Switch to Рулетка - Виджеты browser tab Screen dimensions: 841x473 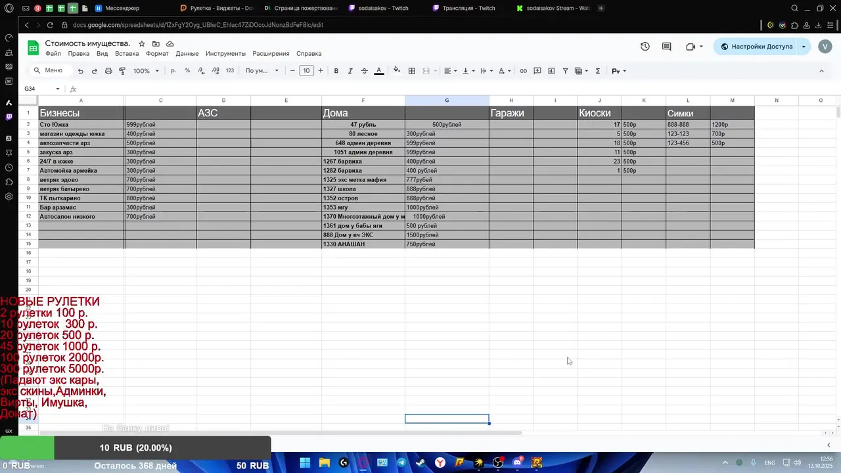pyautogui.click(x=217, y=8)
